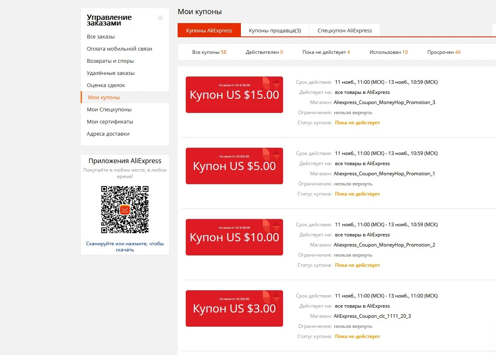Click нельзя вернуть restriction of $3 coupon

click(353, 326)
